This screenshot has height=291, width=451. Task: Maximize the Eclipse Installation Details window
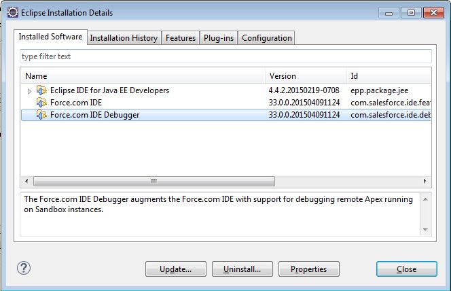point(412,13)
